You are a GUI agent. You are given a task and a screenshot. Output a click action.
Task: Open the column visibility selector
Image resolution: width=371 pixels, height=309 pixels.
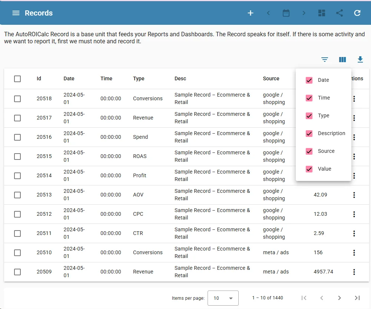click(342, 59)
